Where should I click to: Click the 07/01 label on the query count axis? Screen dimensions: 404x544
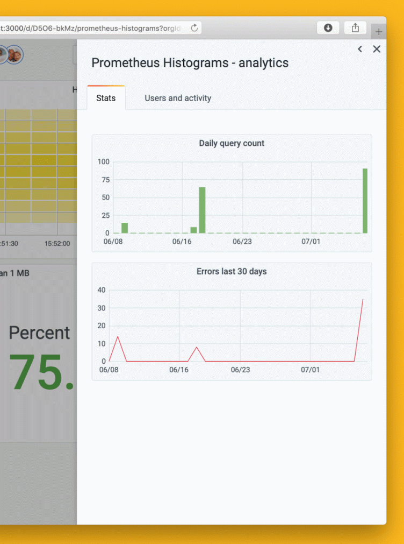tap(311, 242)
